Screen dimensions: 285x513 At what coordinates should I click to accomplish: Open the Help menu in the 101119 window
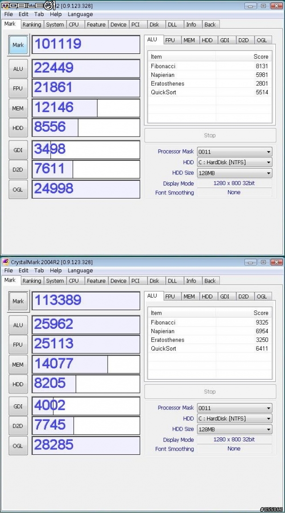(56, 14)
